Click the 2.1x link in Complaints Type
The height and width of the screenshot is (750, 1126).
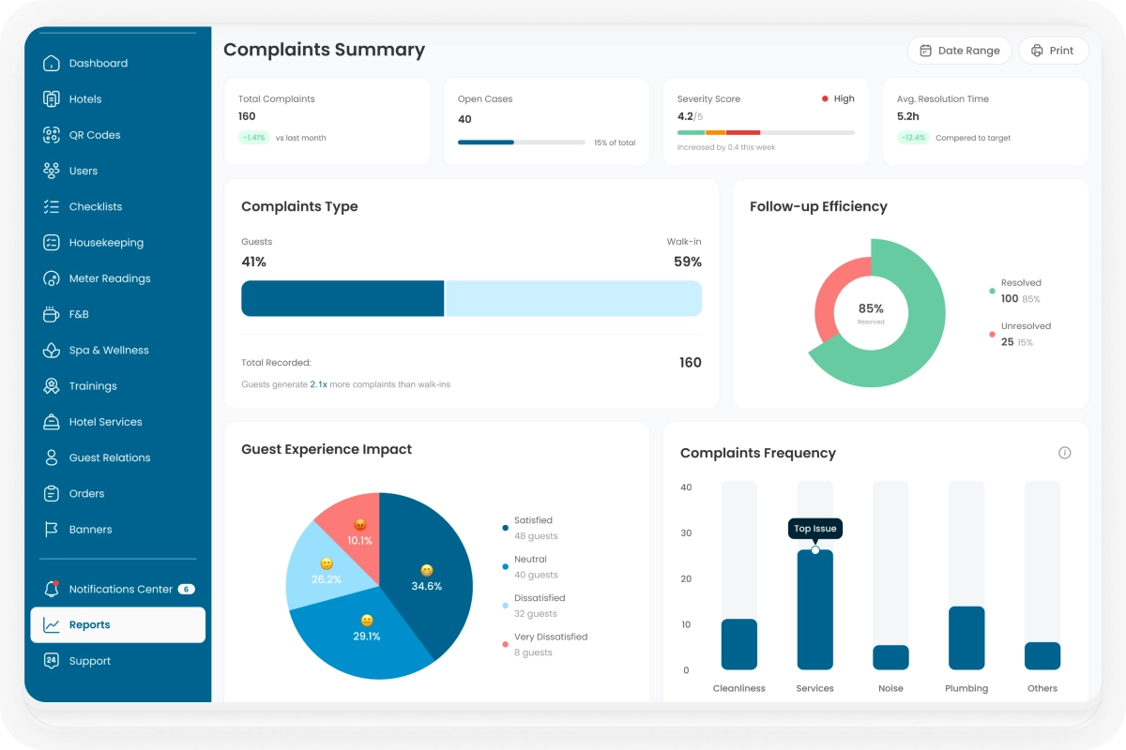(319, 384)
